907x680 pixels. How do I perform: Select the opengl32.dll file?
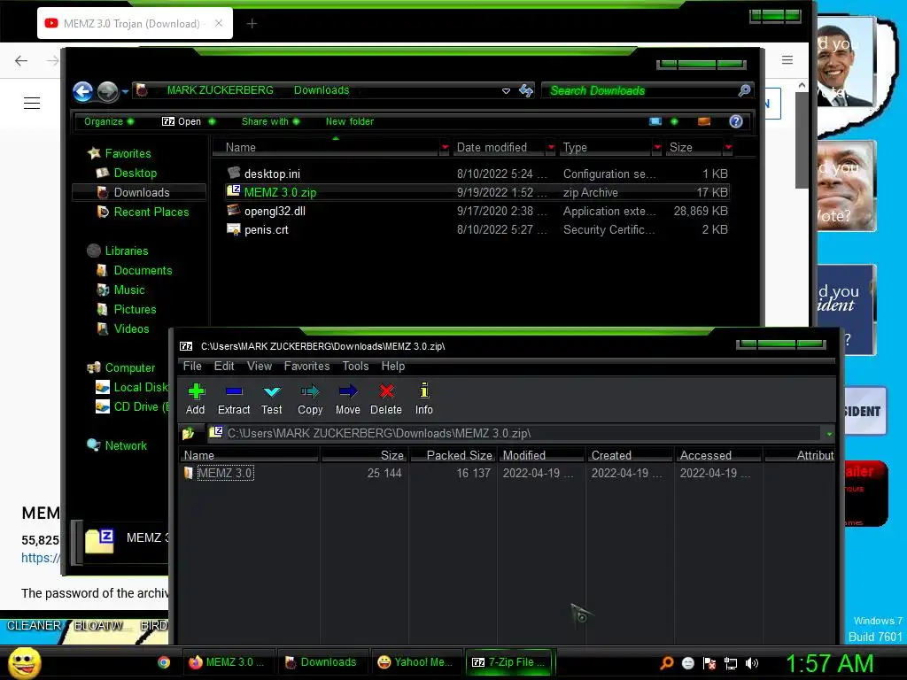coord(477,211)
